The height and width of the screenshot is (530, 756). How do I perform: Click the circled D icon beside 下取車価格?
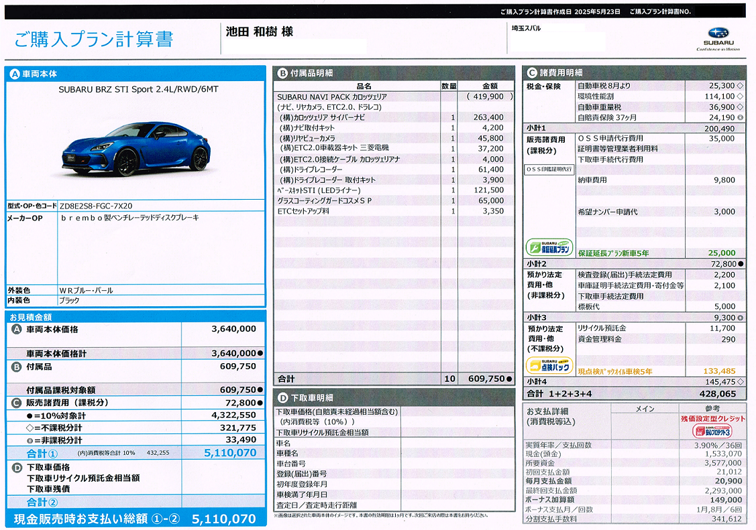[x=17, y=468]
